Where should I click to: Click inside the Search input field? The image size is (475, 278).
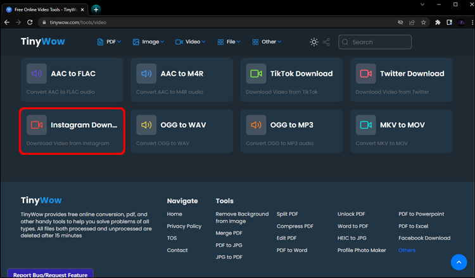click(380, 42)
